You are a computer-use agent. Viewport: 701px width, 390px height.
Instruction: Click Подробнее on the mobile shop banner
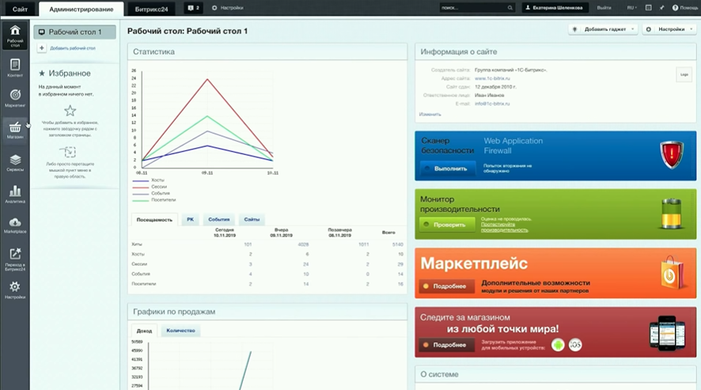(445, 345)
